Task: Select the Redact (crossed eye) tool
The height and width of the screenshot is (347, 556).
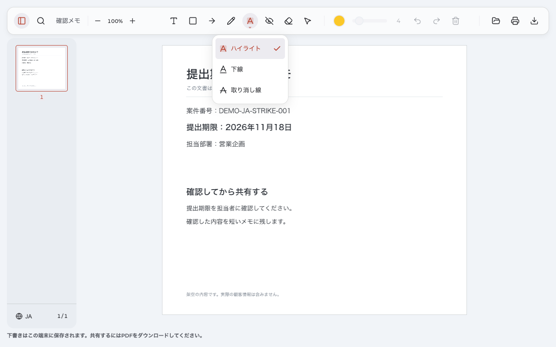Action: (269, 21)
